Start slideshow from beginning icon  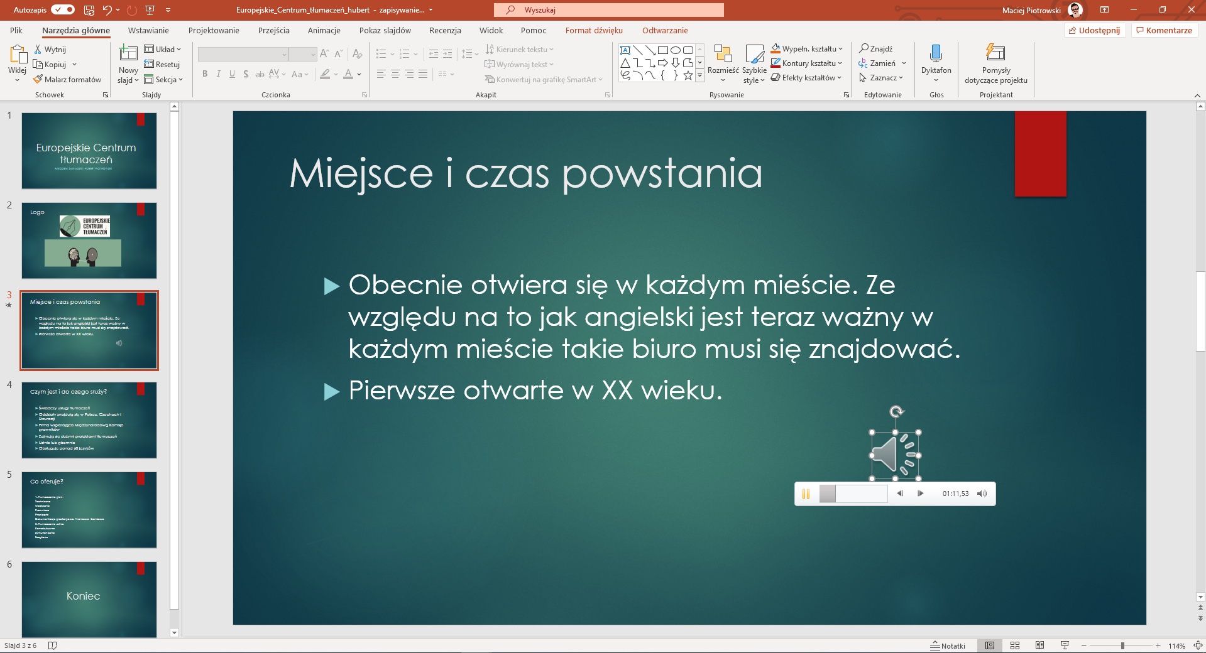(150, 10)
